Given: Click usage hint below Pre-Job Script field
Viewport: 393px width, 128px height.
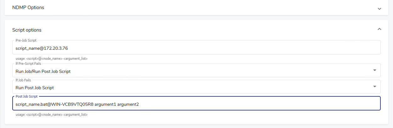Looking at the screenshot, I should (51, 59).
